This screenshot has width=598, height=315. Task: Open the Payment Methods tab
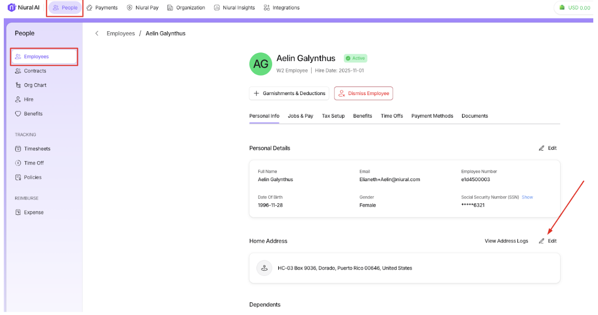[432, 116]
